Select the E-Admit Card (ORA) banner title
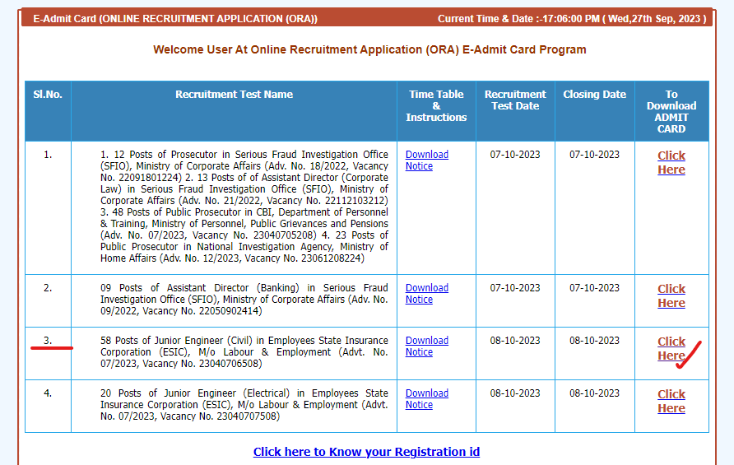The image size is (734, 465). 175,19
